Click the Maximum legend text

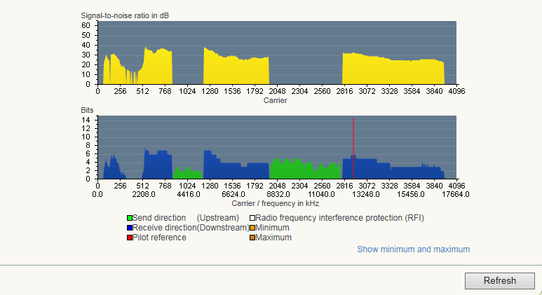click(x=273, y=238)
